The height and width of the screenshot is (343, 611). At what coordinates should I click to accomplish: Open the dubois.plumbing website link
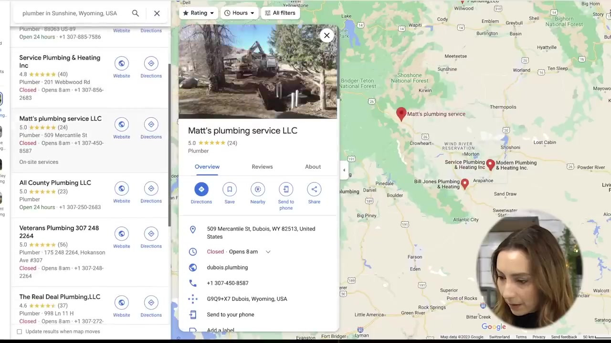227,267
